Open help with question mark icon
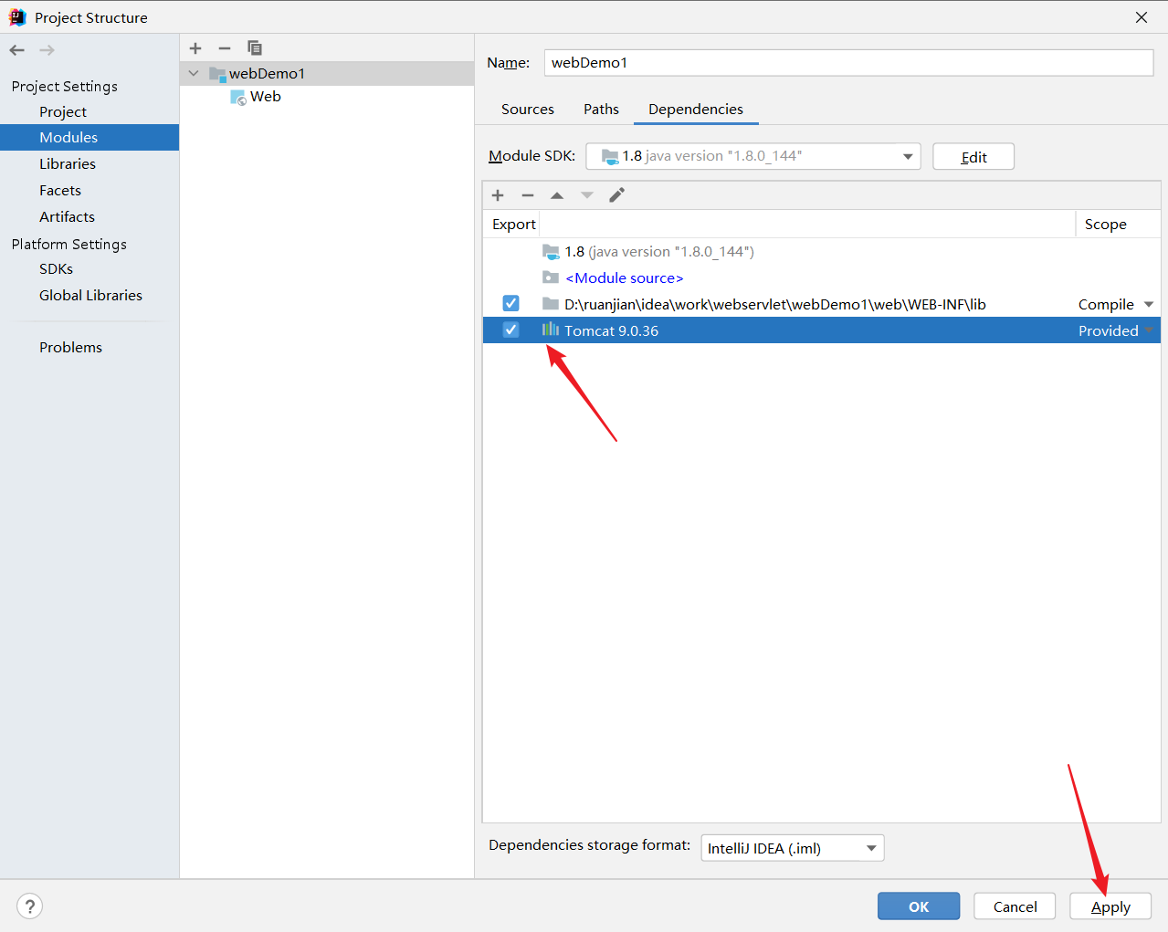The width and height of the screenshot is (1168, 932). [30, 906]
